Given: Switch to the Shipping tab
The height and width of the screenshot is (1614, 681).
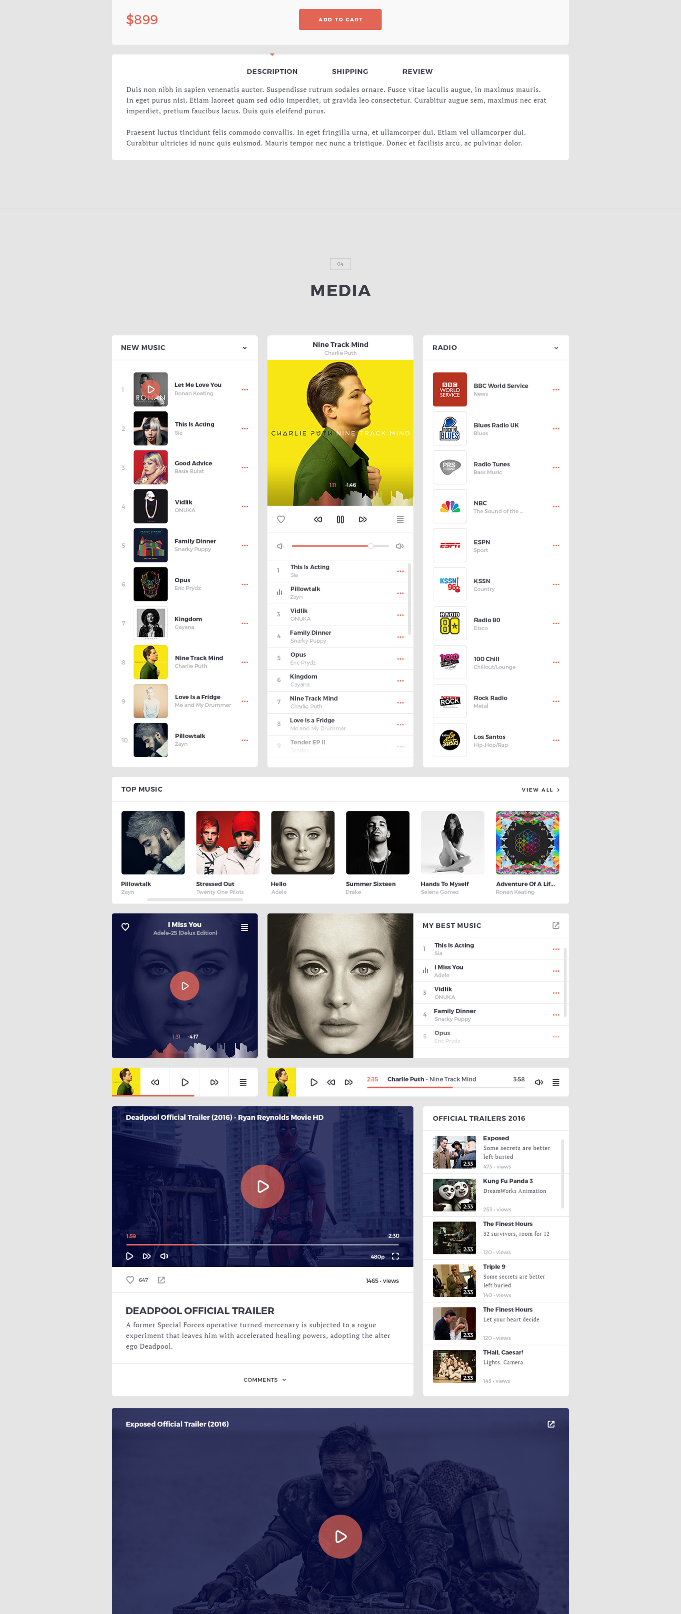Looking at the screenshot, I should coord(350,71).
